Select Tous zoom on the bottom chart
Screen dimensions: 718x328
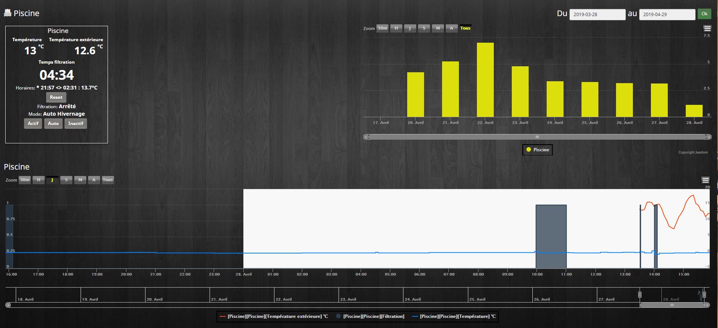(108, 180)
